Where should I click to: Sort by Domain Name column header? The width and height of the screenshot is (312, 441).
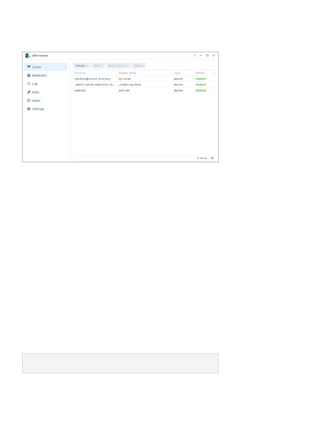pyautogui.click(x=127, y=73)
